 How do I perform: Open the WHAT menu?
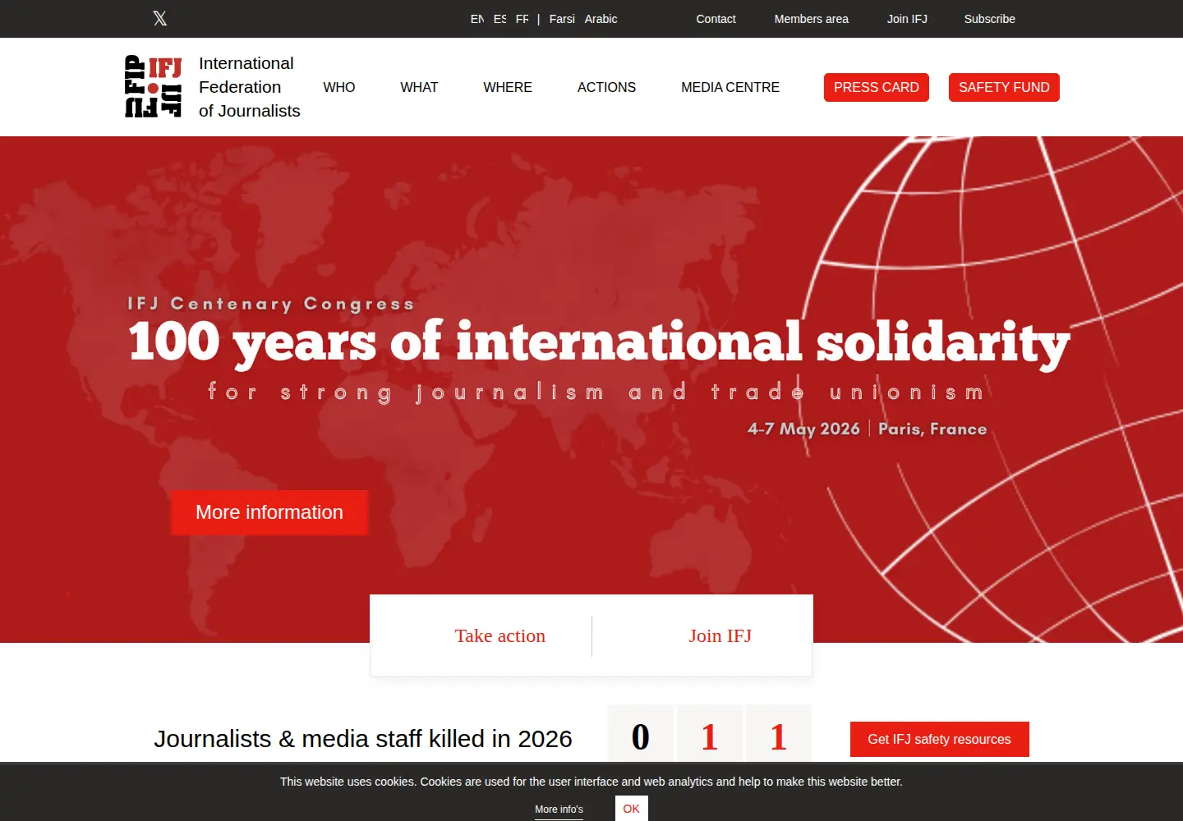[419, 87]
